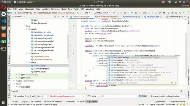Click the Debug app bug icon
This screenshot has width=190, height=106.
[x=125, y=13]
